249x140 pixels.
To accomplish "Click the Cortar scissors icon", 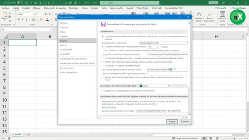I will tap(10, 13).
